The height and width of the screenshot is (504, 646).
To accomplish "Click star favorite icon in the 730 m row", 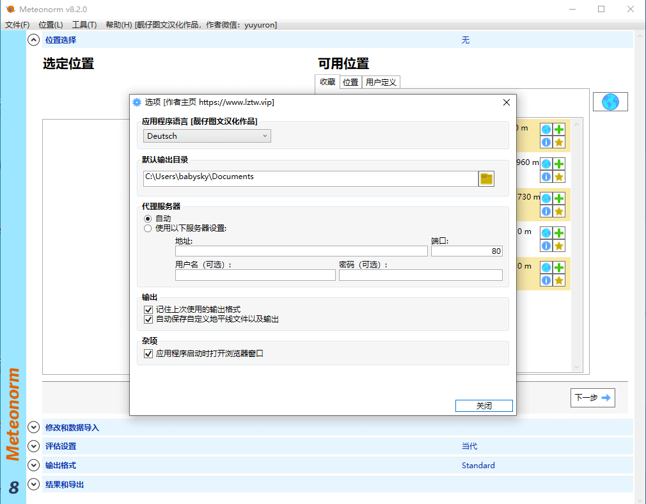I will [x=559, y=212].
